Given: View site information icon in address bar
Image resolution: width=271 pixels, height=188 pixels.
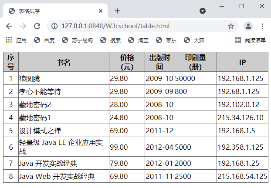Looking at the screenshot, I should tap(54, 26).
